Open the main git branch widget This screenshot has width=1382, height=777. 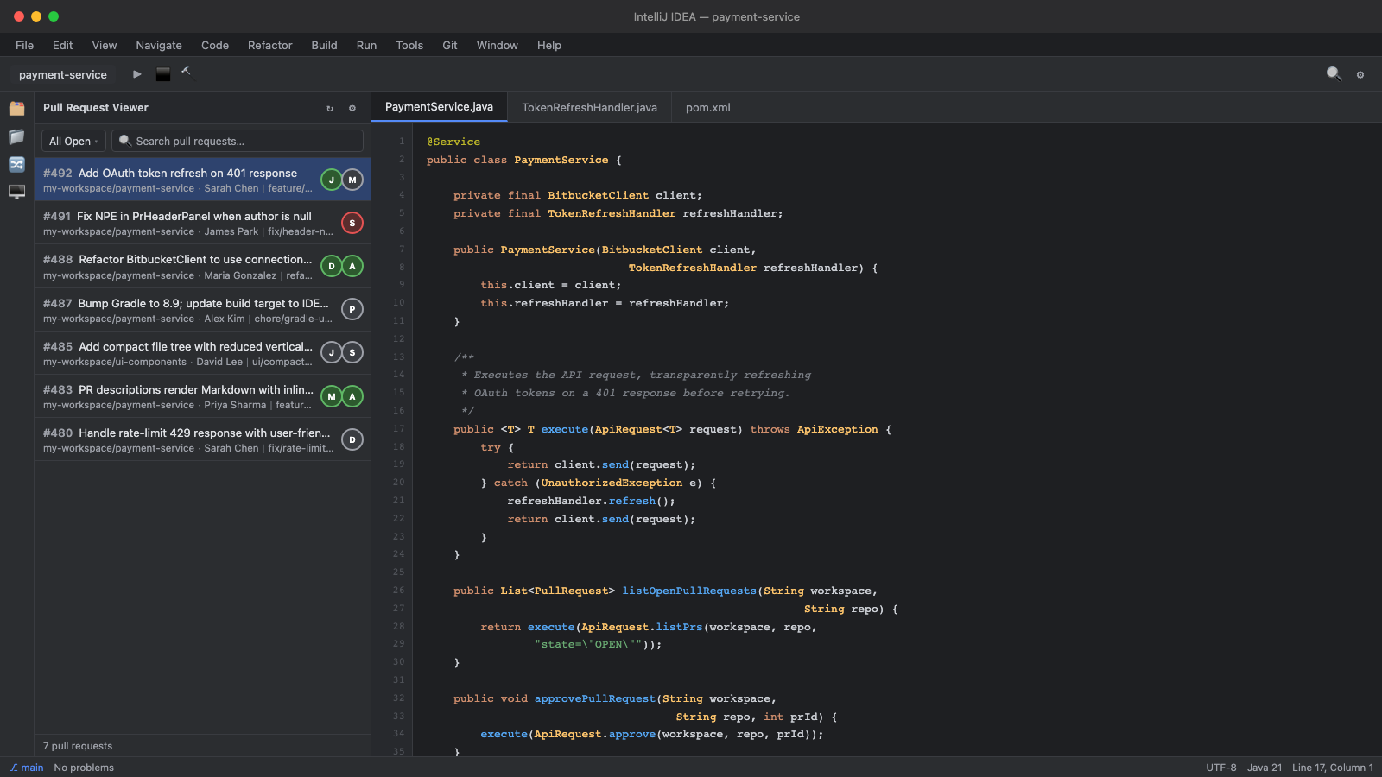click(x=26, y=768)
